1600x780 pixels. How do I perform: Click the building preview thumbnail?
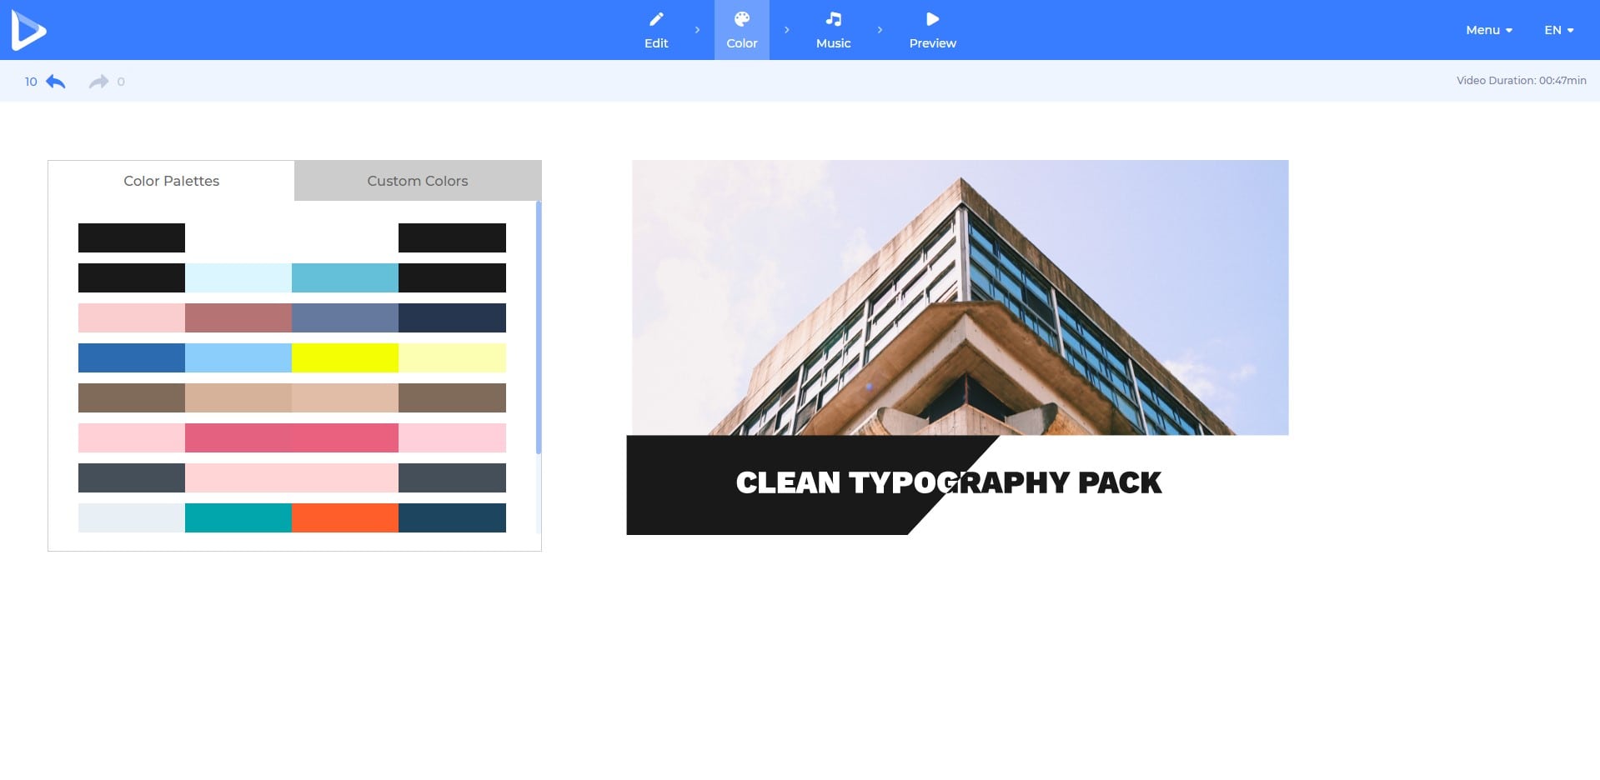[x=960, y=297]
